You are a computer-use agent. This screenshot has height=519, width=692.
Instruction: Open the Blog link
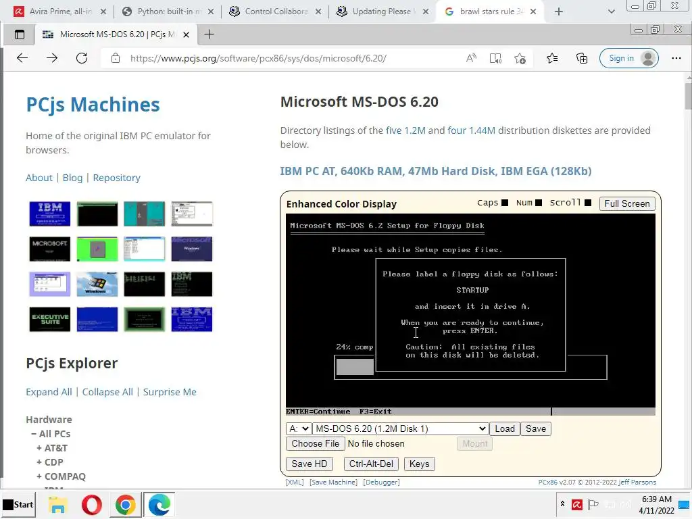coord(72,178)
